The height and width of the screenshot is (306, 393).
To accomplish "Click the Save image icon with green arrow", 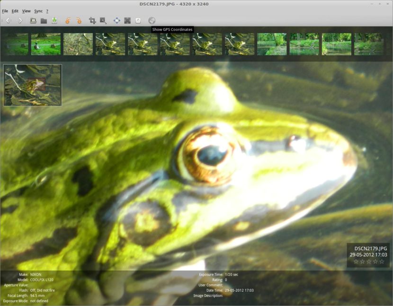I will click(54, 20).
